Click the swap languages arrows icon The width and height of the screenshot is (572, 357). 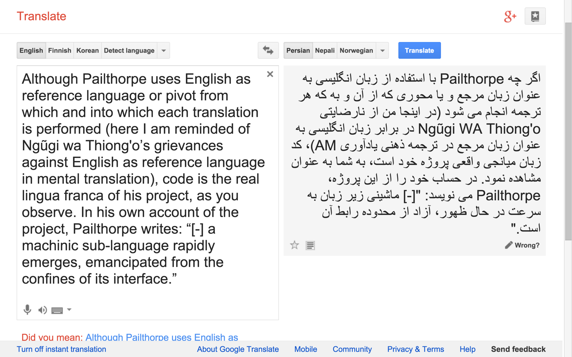pyautogui.click(x=268, y=50)
